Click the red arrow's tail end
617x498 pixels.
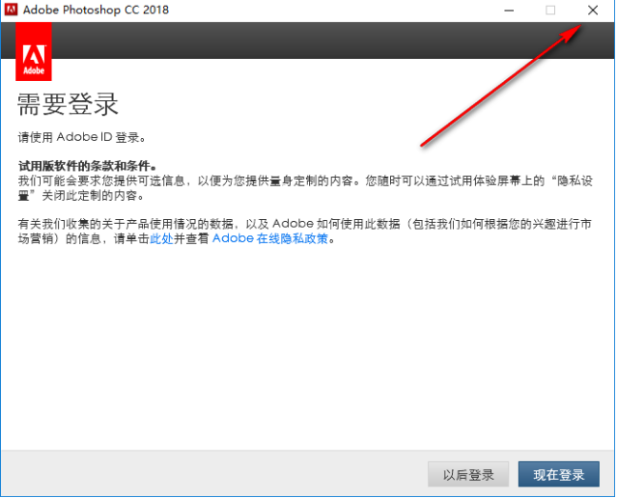pyautogui.click(x=422, y=146)
